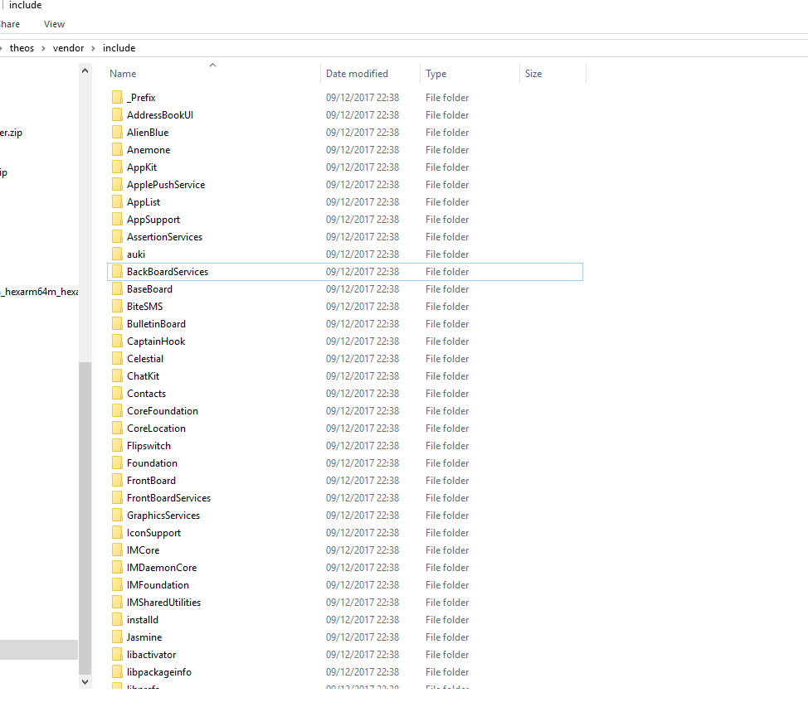Click the date of the auki row
The height and width of the screenshot is (707, 808).
click(x=363, y=254)
